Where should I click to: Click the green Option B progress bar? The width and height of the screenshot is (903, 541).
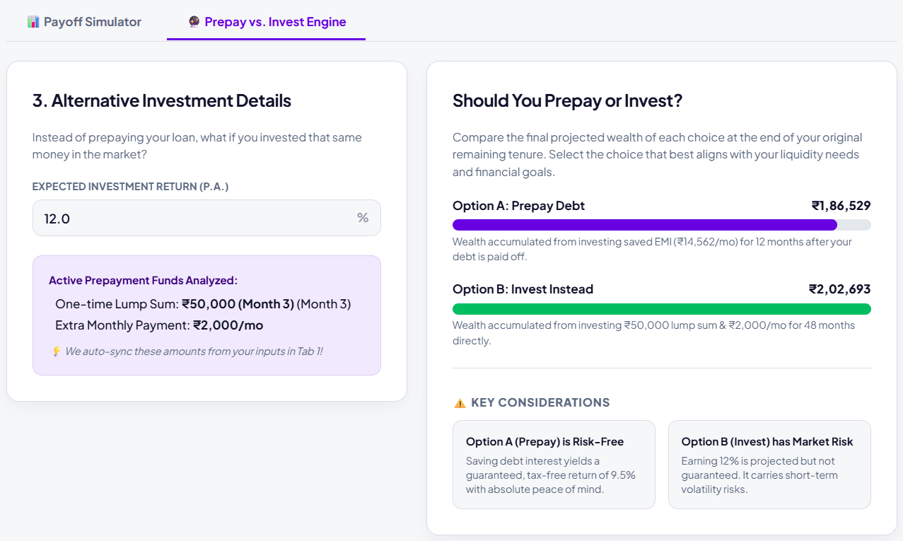click(662, 309)
